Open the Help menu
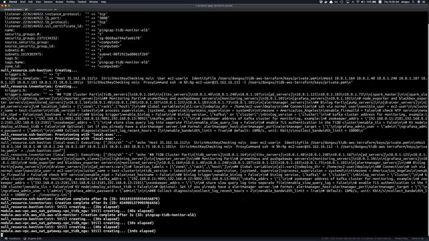 [x=103, y=1]
